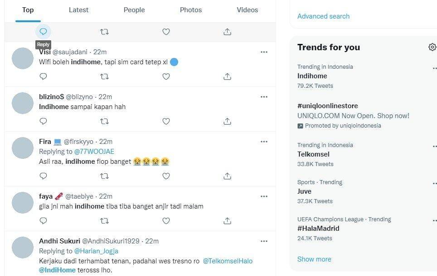437x276 pixels.
Task: Open more options on Andhi Sukuri's tweet
Action: click(264, 241)
